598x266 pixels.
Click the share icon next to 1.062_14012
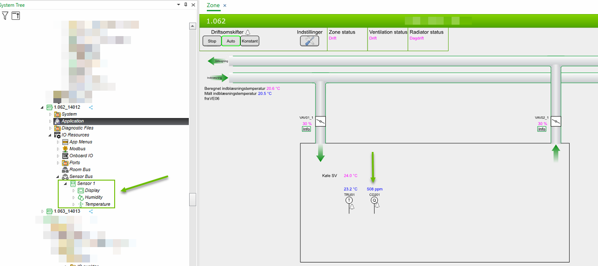(91, 107)
